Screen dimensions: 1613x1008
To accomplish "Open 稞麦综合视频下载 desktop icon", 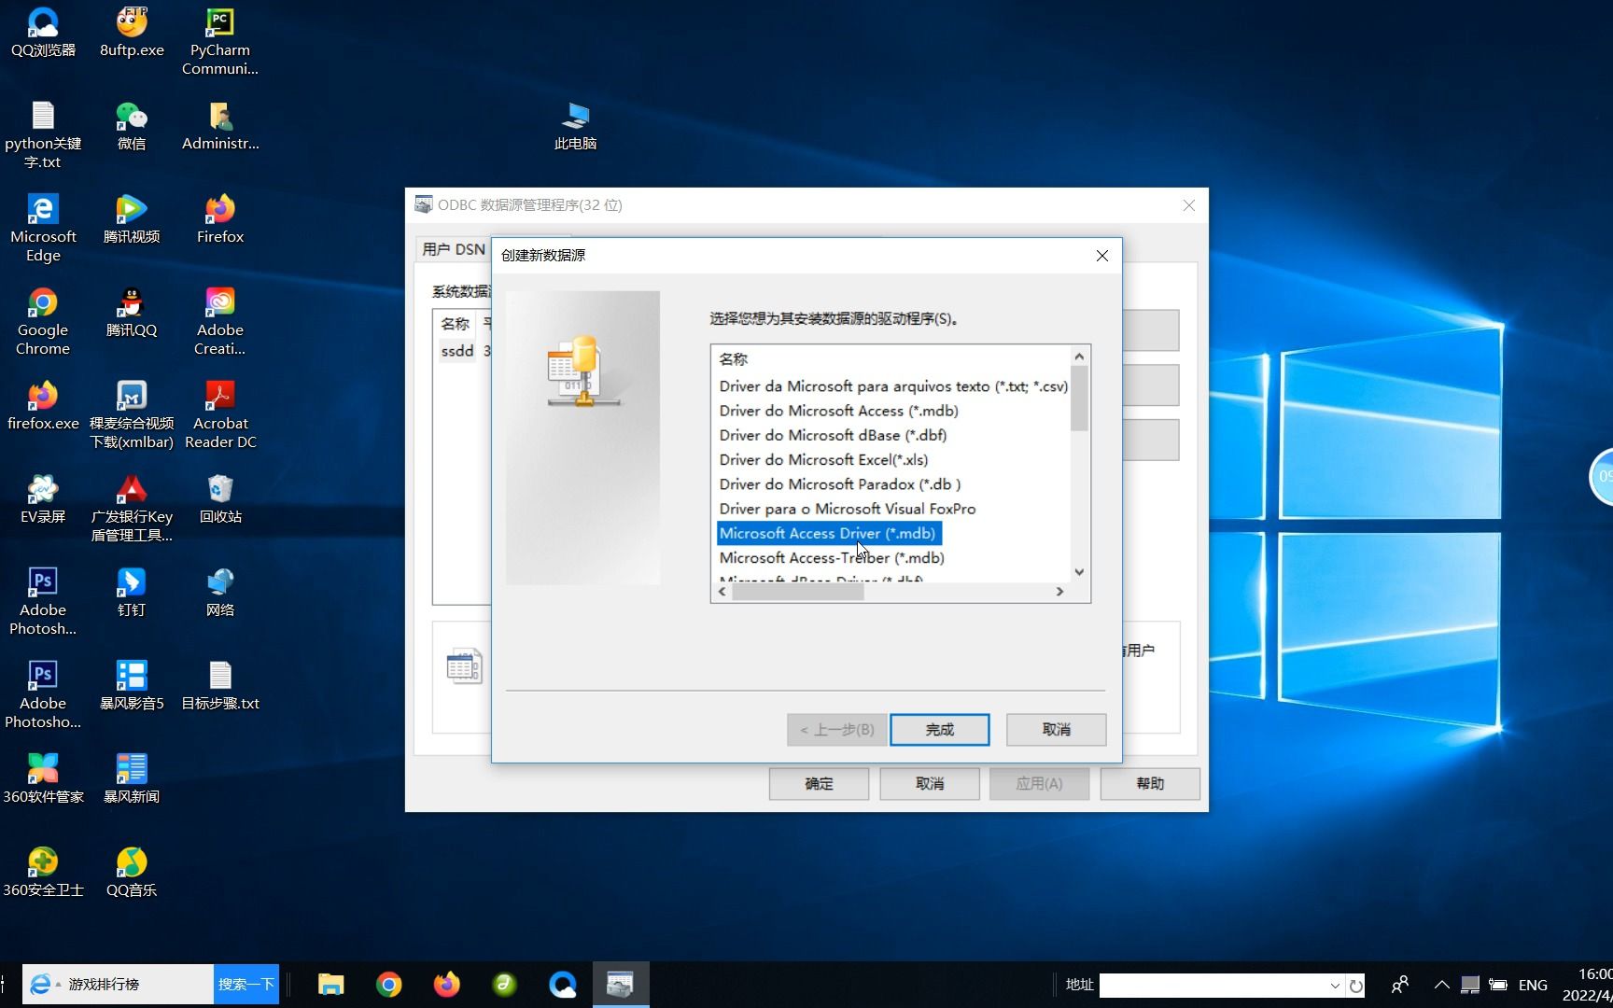I will tap(132, 414).
